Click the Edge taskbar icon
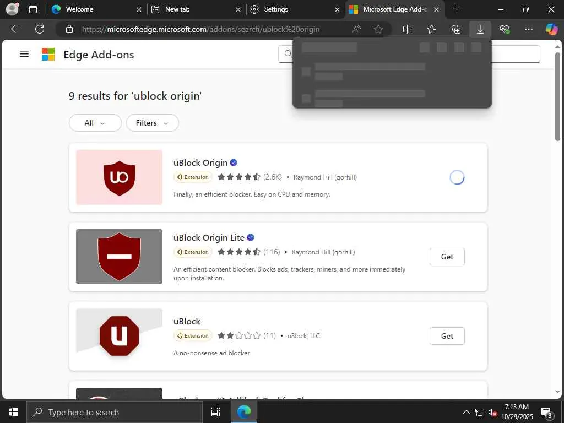This screenshot has height=423, width=564. click(243, 412)
